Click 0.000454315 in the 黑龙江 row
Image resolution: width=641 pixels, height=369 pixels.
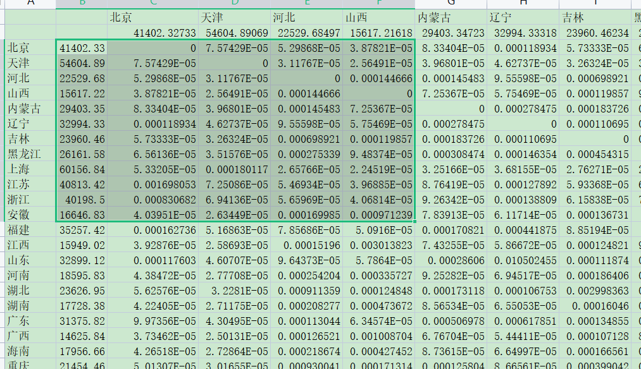point(595,154)
